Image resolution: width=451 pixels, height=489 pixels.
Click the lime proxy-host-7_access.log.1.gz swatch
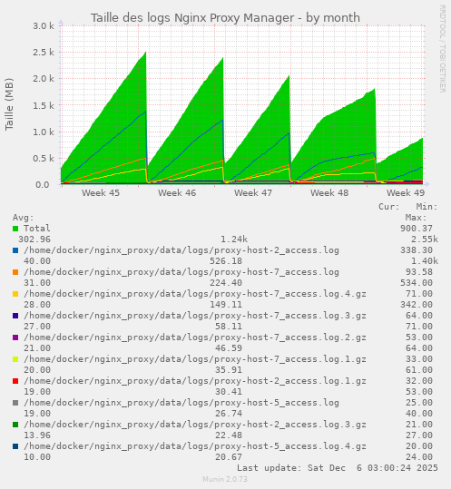coord(15,359)
